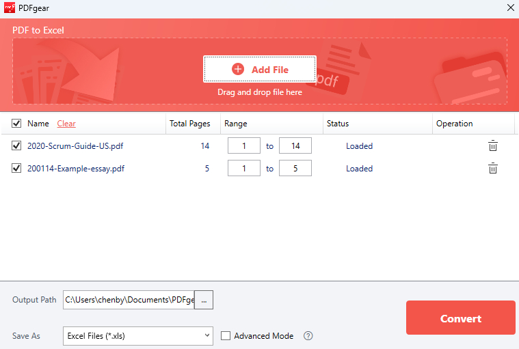Open the Save As Excel Files dropdown
The height and width of the screenshot is (349, 519).
click(x=138, y=336)
